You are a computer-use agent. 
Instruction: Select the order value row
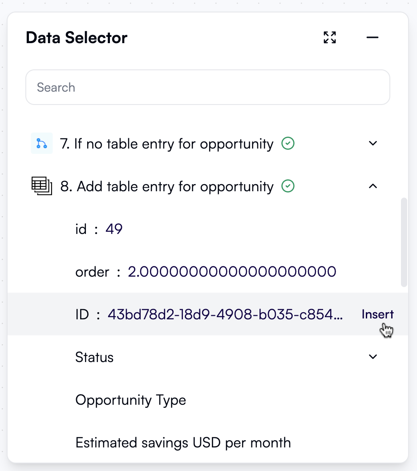coord(206,271)
